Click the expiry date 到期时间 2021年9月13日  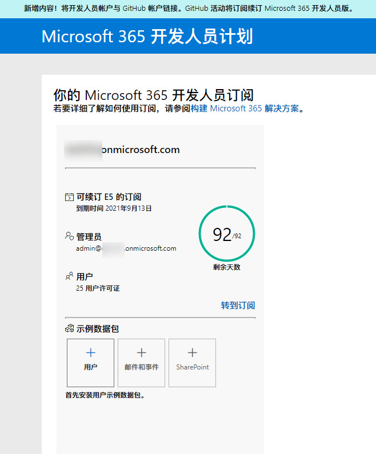pos(114,208)
